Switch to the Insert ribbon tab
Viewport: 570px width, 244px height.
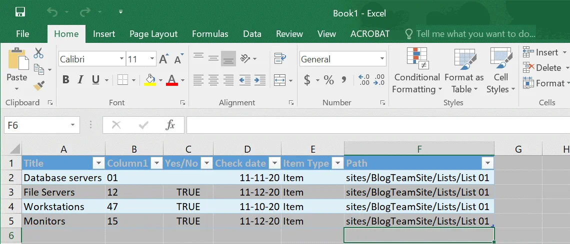[104, 34]
